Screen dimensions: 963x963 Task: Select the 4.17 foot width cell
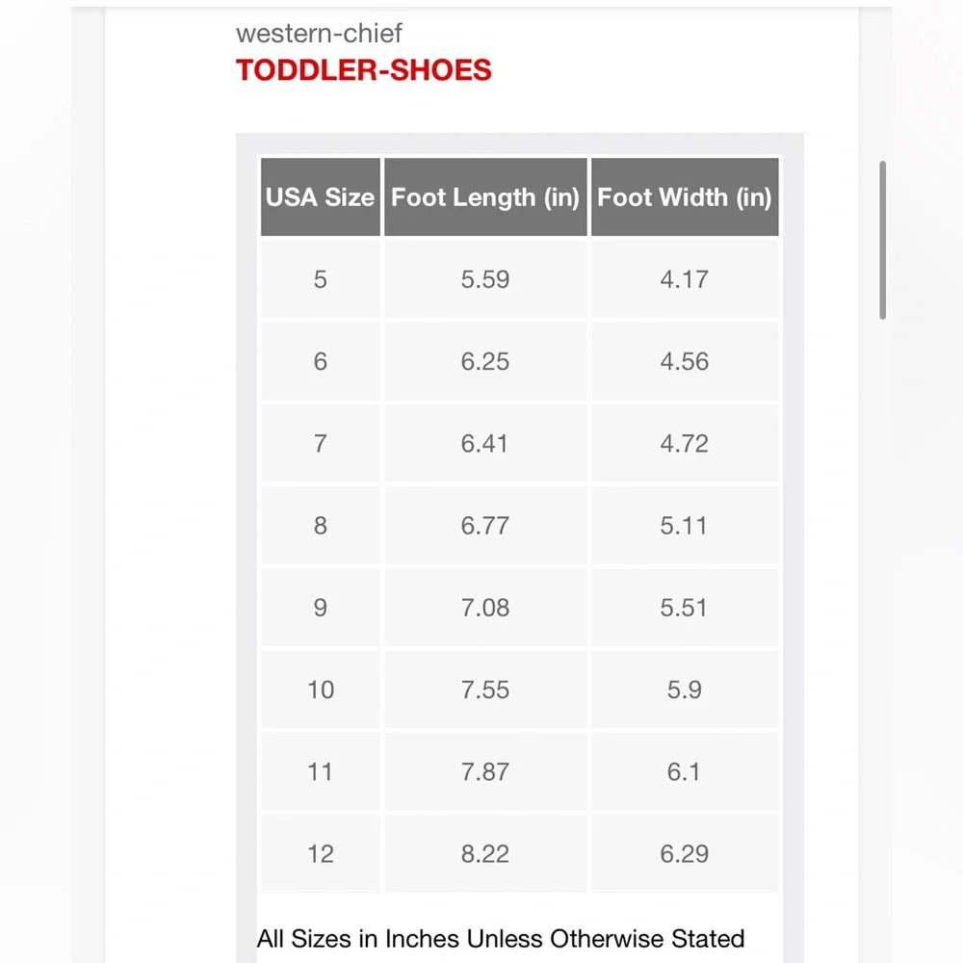(x=685, y=279)
